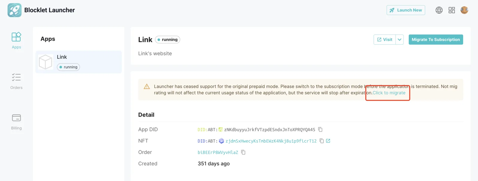Click the Apps panel heading
Image resolution: width=478 pixels, height=181 pixels.
[48, 39]
